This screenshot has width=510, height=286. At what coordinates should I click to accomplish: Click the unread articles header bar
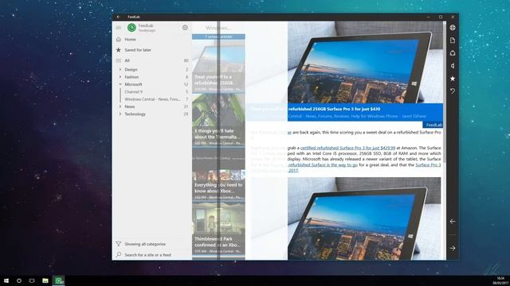(x=218, y=37)
